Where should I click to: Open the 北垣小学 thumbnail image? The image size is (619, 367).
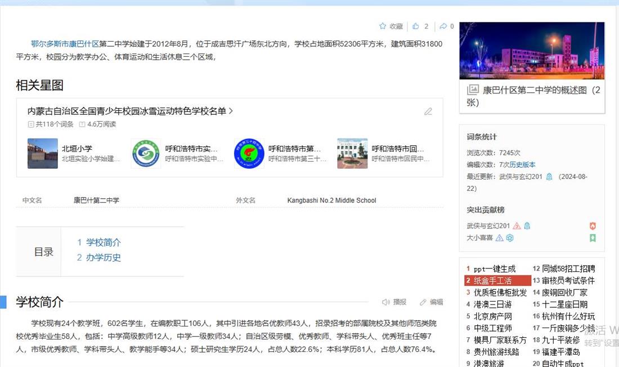coord(43,153)
